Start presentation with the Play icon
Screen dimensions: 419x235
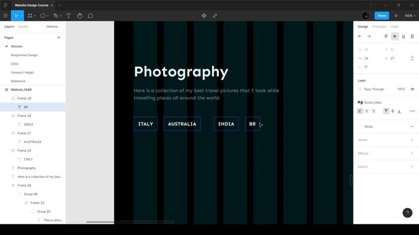pos(396,16)
